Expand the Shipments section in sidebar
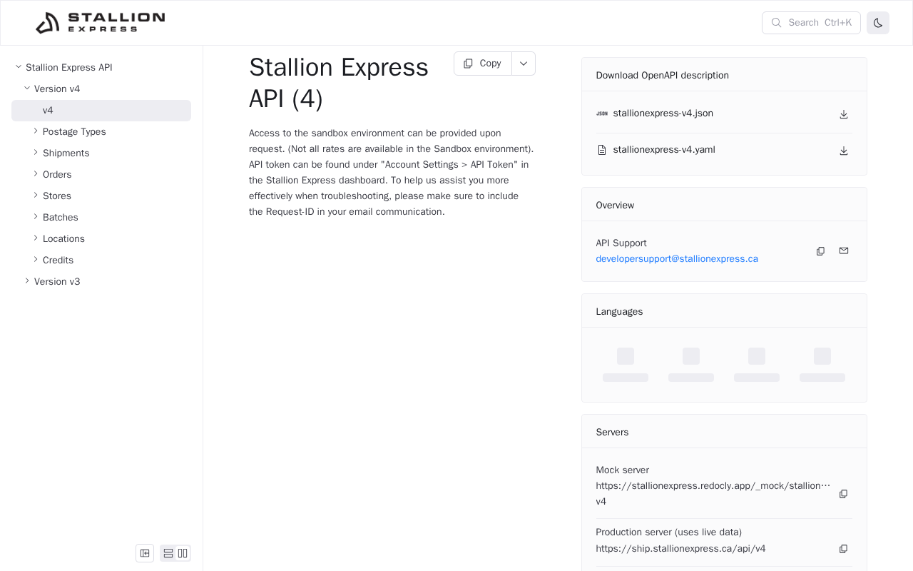Image resolution: width=913 pixels, height=571 pixels. click(x=66, y=153)
